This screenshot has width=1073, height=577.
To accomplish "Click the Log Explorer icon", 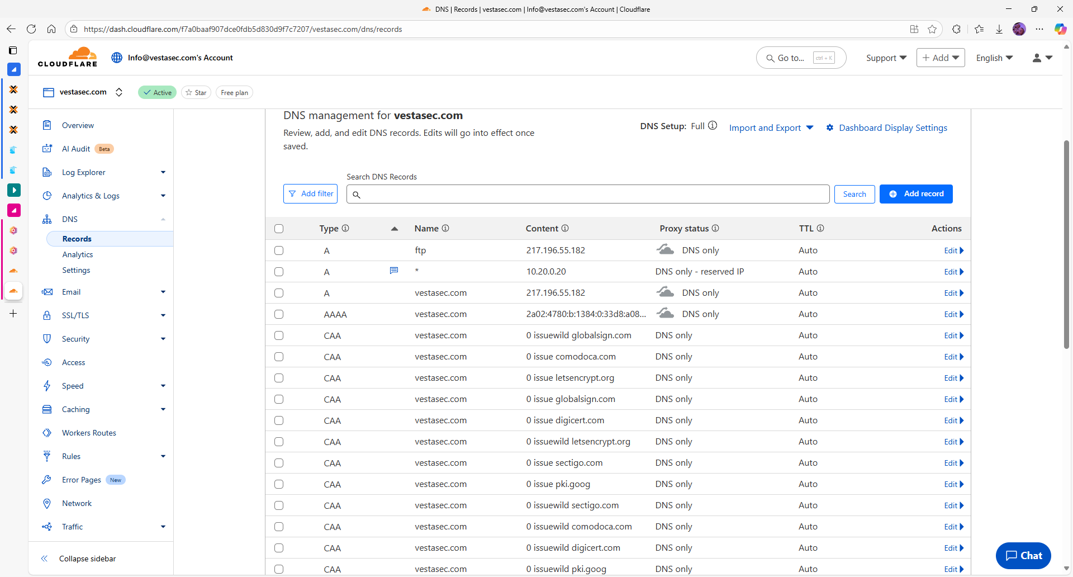I will 47,172.
